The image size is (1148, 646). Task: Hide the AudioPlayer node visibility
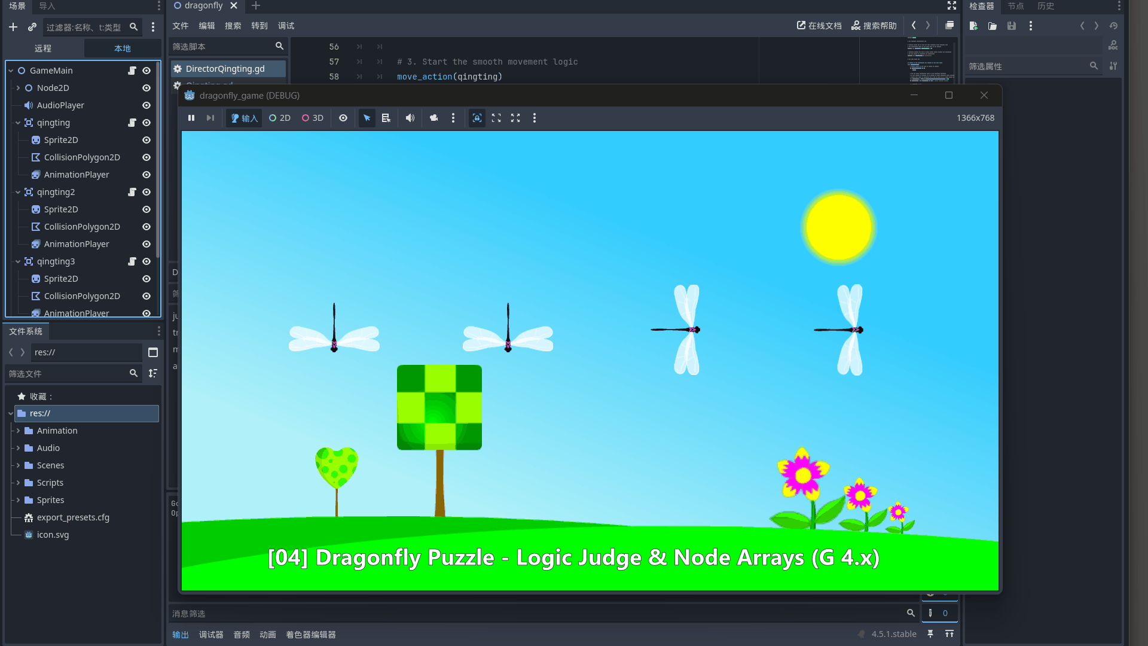coord(146,105)
